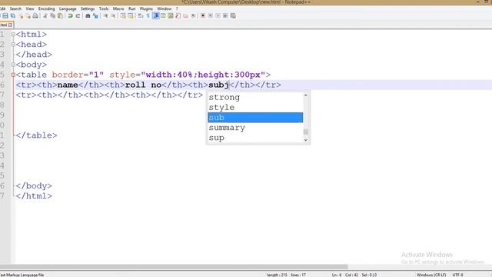Select highlighted 'sub' autocomplete entry
Image resolution: width=492 pixels, height=277 pixels.
(255, 118)
